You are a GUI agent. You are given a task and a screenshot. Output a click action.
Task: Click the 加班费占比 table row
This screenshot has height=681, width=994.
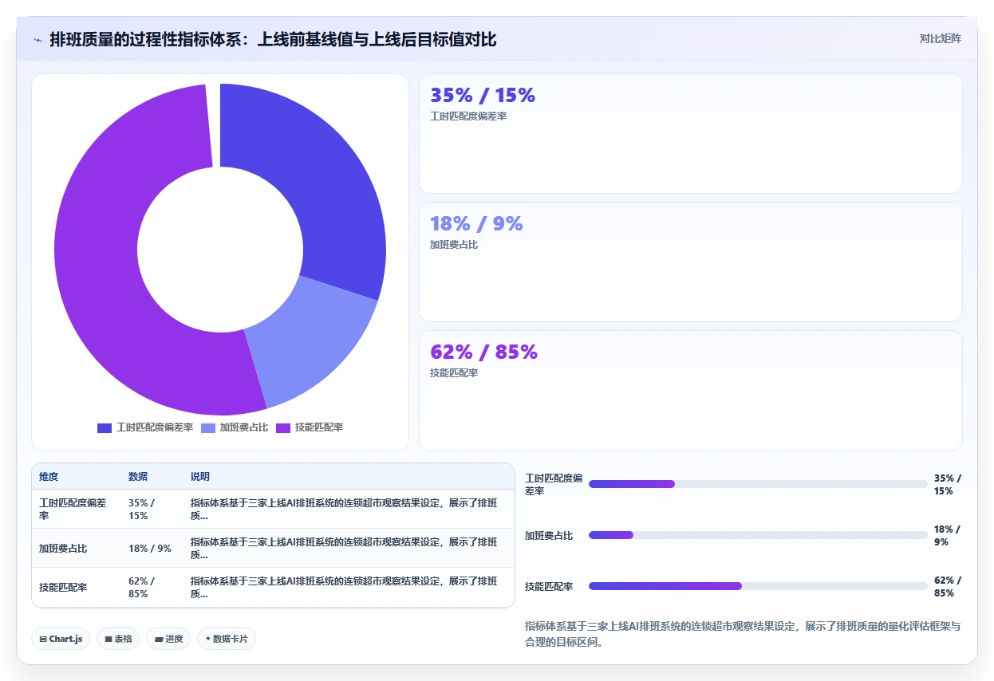[x=273, y=548]
